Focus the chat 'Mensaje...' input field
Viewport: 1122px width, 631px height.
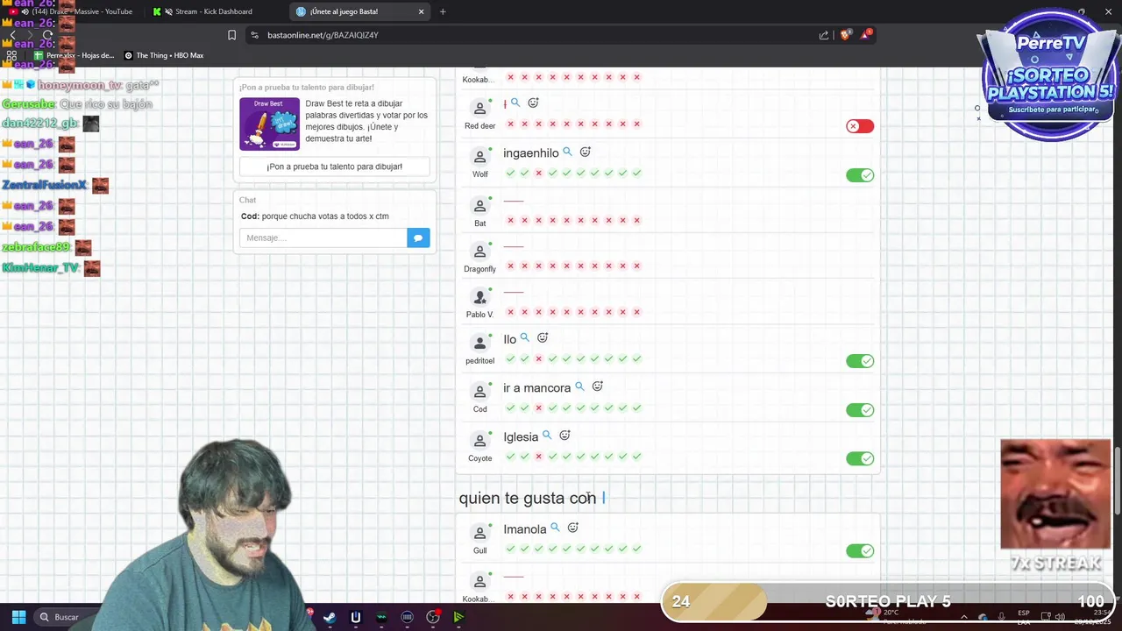[x=323, y=238]
